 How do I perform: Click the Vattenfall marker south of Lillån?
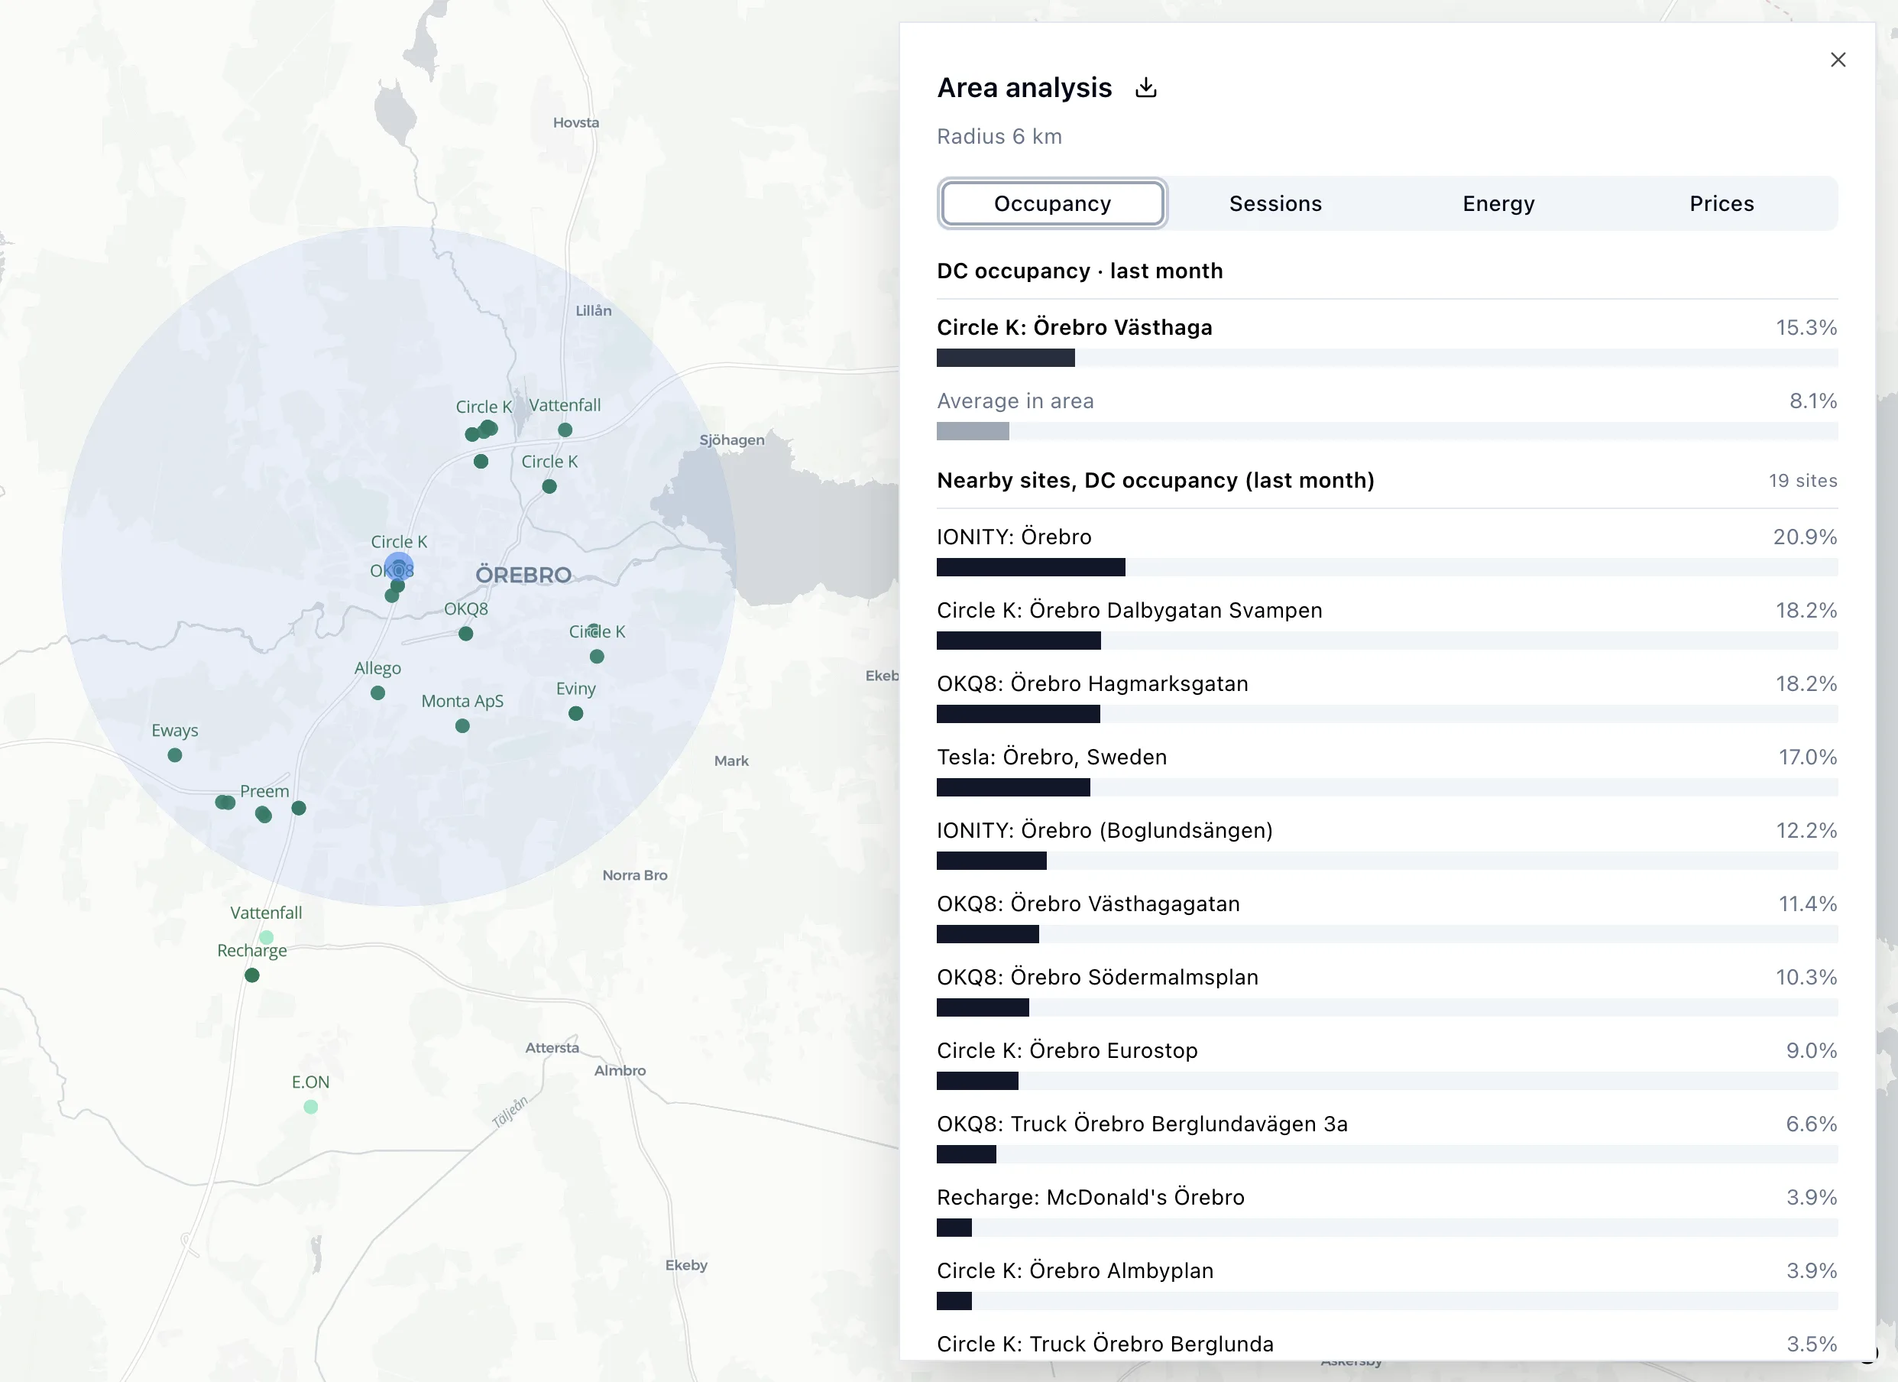pyautogui.click(x=565, y=430)
